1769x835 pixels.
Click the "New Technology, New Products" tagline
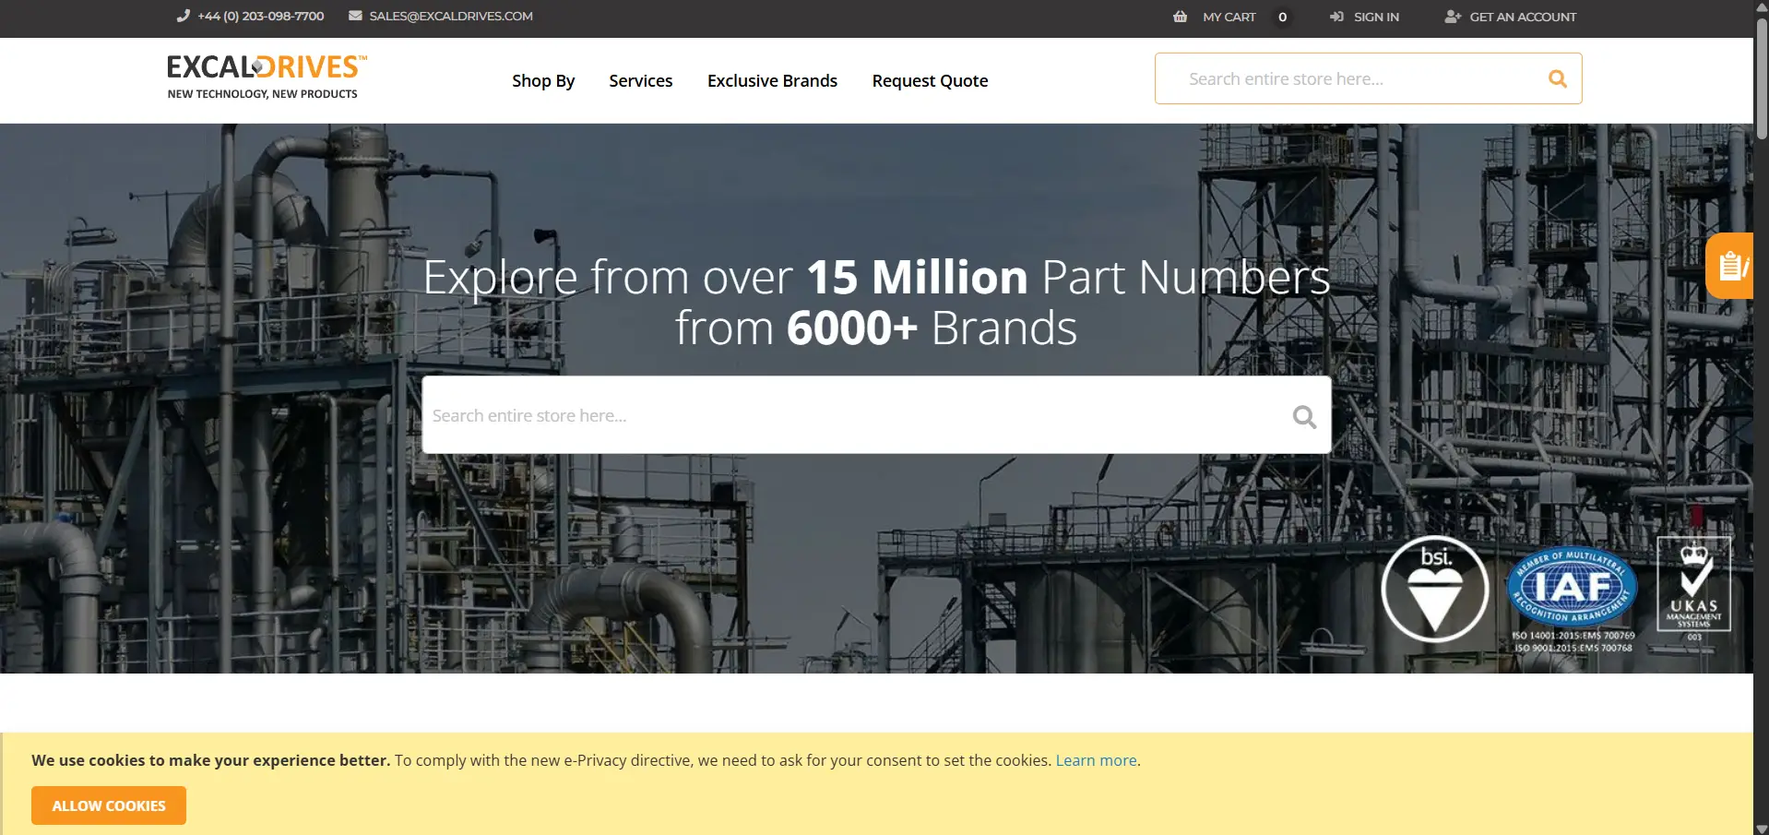click(262, 94)
